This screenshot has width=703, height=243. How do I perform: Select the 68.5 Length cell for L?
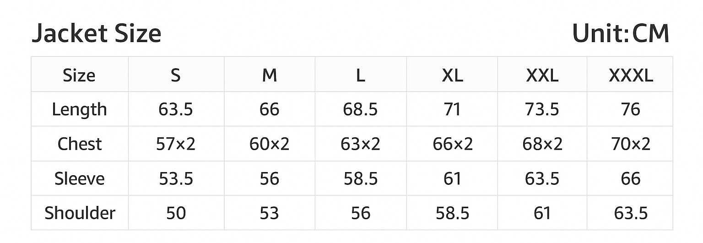(x=360, y=110)
